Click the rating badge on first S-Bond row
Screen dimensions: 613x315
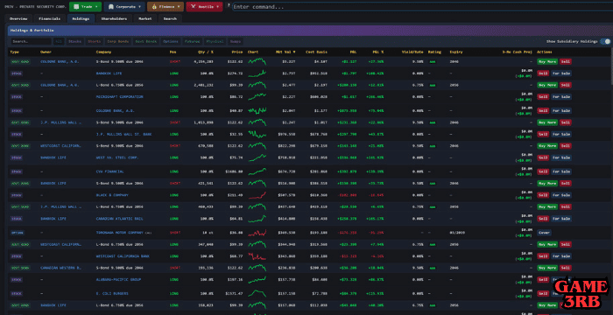coord(432,62)
